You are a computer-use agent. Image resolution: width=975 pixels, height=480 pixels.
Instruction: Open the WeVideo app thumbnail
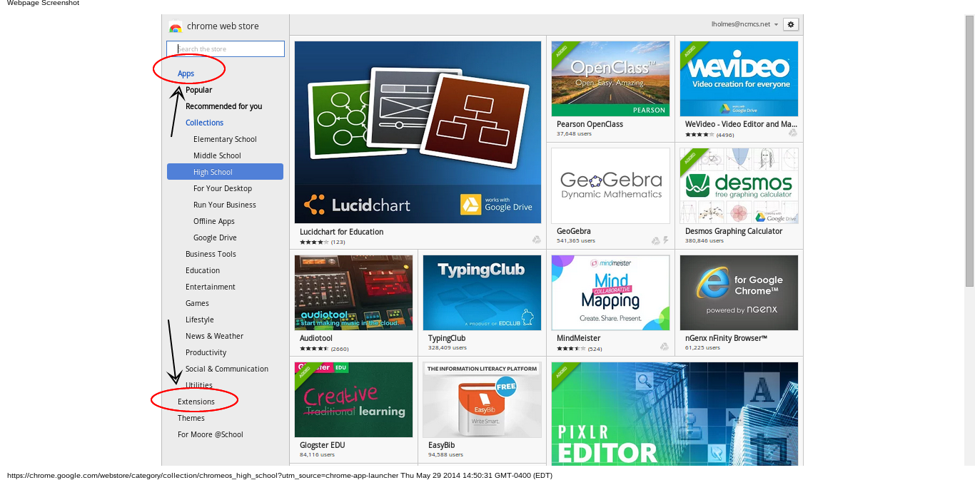tap(739, 78)
